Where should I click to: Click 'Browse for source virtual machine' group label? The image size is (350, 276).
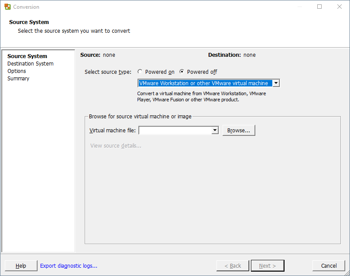pyautogui.click(x=140, y=116)
